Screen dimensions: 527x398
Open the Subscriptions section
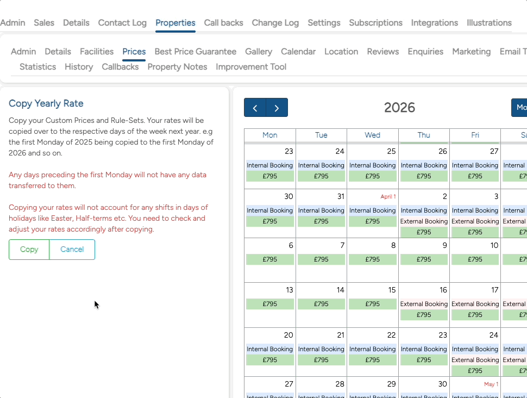(375, 23)
